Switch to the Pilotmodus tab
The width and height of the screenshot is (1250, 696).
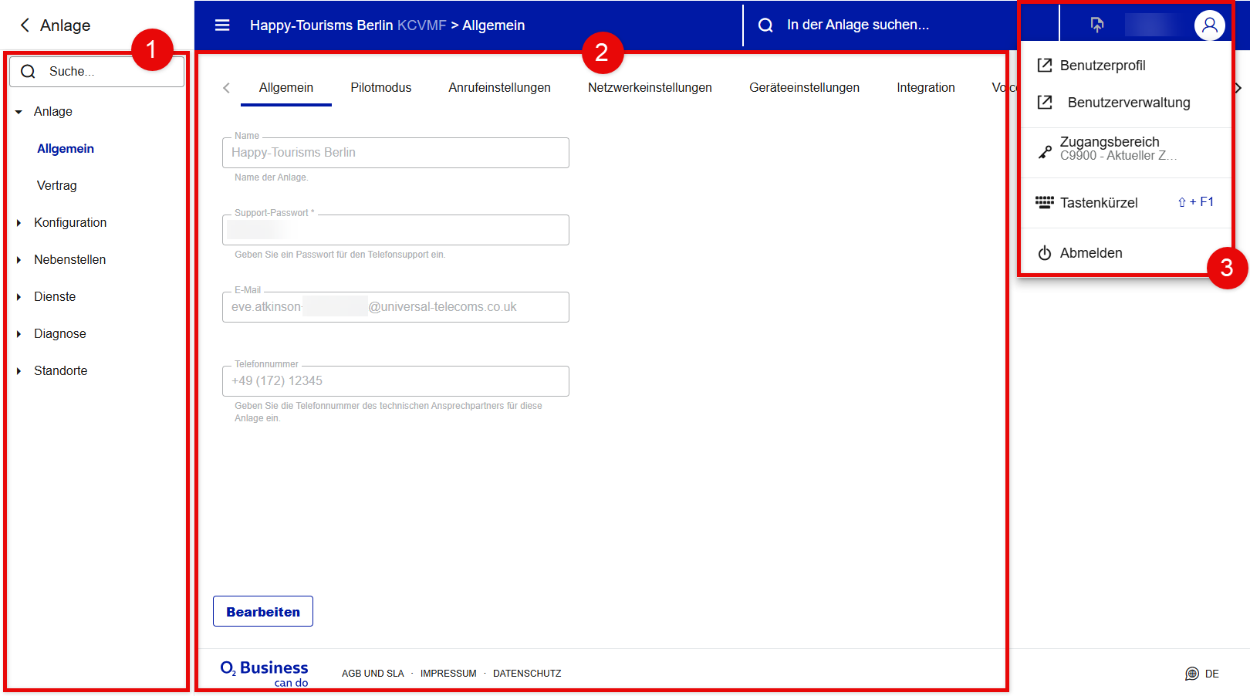(380, 88)
